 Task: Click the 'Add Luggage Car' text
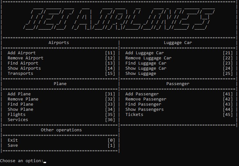pyautogui.click(x=145, y=53)
